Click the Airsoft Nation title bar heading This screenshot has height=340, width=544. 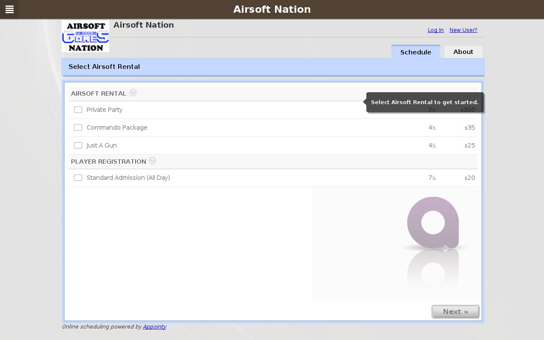[x=272, y=9]
